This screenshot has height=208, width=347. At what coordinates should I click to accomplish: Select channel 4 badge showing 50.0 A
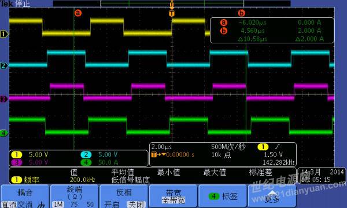point(86,162)
